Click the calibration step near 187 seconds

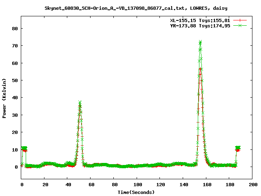tap(238, 148)
